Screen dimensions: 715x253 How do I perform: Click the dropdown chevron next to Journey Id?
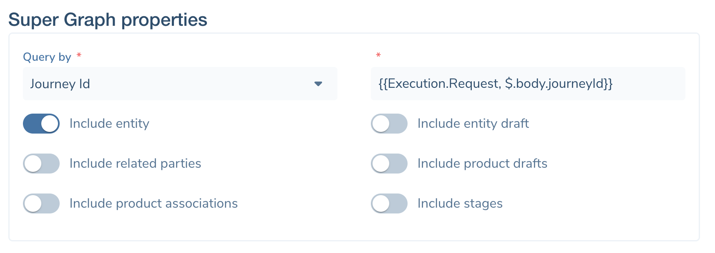(319, 83)
